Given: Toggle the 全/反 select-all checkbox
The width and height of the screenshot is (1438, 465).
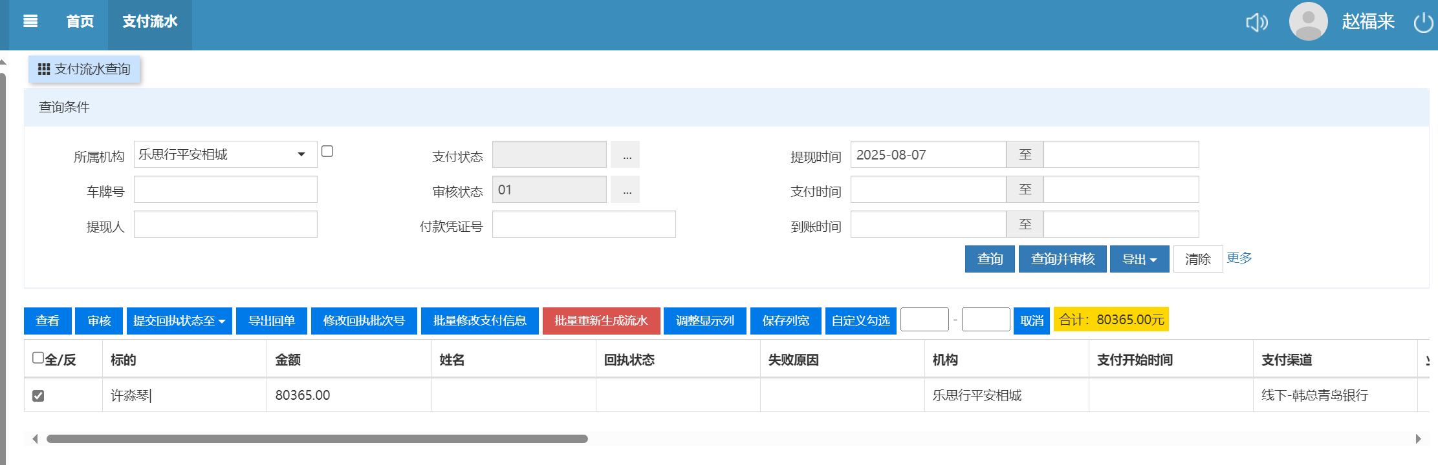Looking at the screenshot, I should [x=38, y=358].
